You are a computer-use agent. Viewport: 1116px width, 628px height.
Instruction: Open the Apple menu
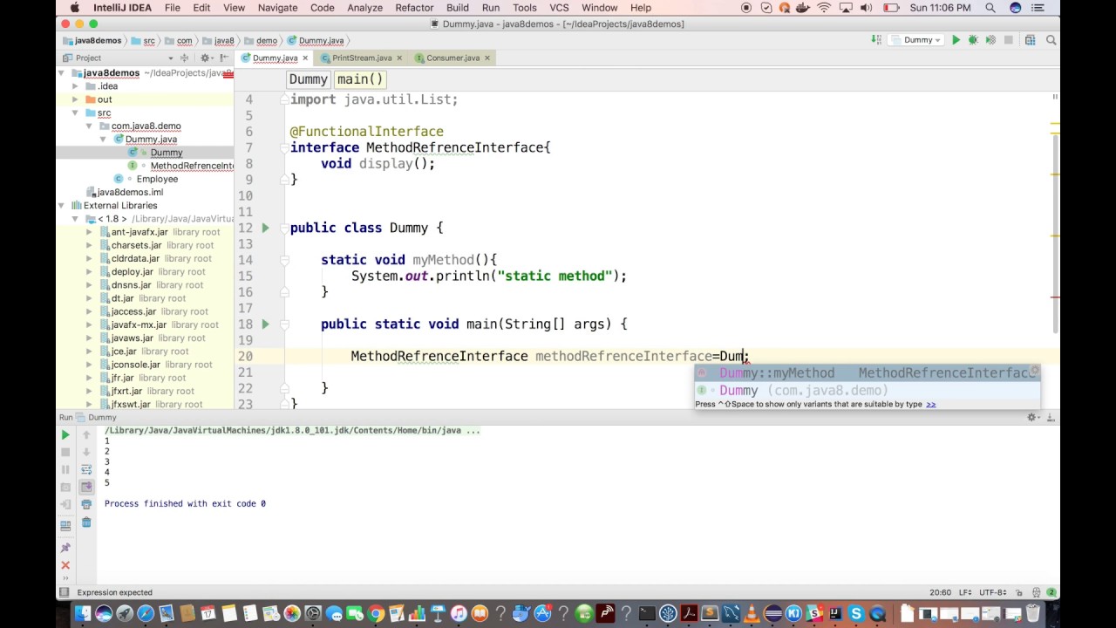pos(73,8)
